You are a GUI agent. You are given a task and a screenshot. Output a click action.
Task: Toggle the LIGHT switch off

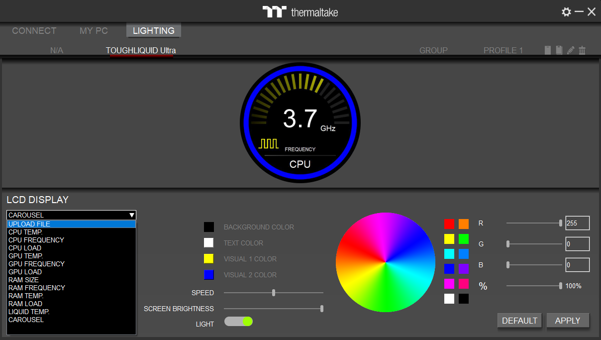point(239,322)
